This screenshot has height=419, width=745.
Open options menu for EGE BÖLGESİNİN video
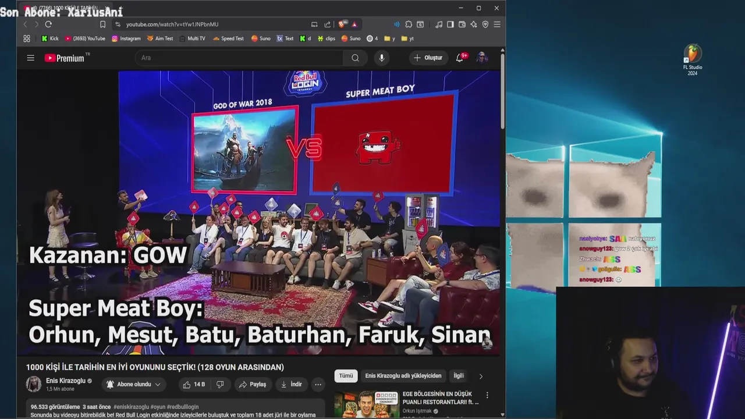tap(487, 396)
